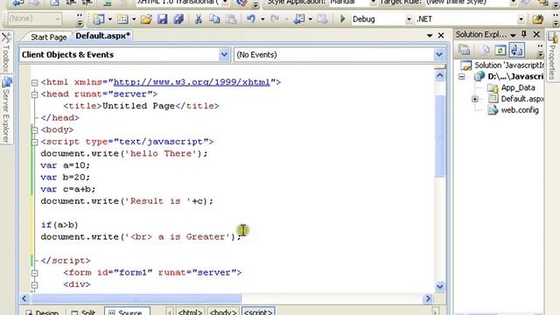This screenshot has height=315, width=560.
Task: Click the editor scroll up arrow
Action: [x=440, y=76]
